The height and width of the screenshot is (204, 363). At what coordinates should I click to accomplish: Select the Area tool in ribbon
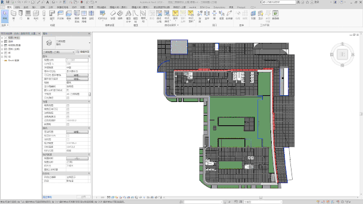click(x=175, y=15)
